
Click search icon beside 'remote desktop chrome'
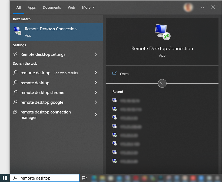15,92
